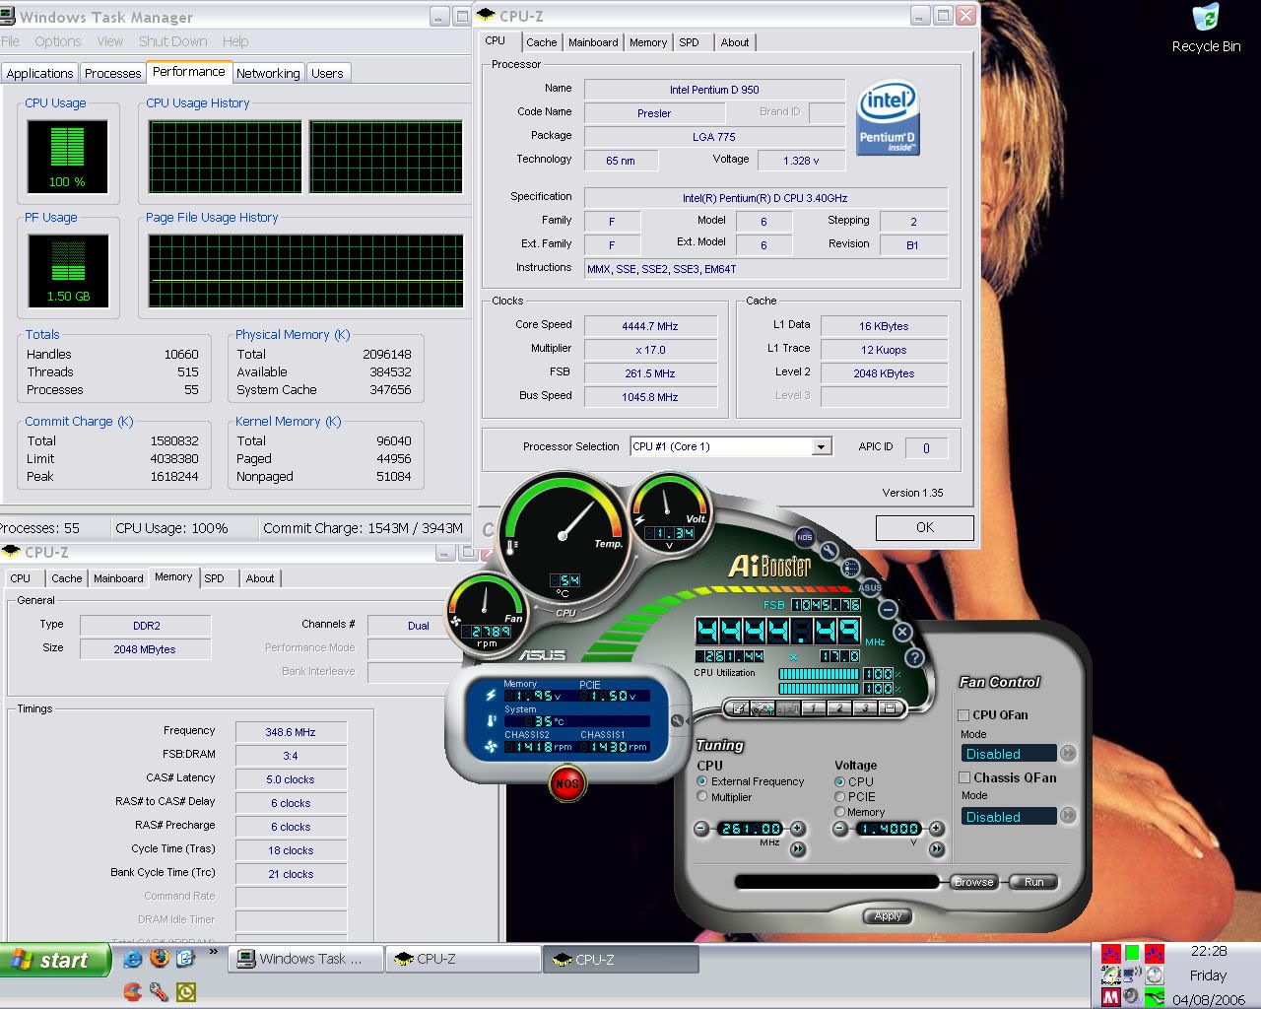Click the NOS icon atop AiBooster's arc
Screen dimensions: 1261x1009
[x=805, y=537]
